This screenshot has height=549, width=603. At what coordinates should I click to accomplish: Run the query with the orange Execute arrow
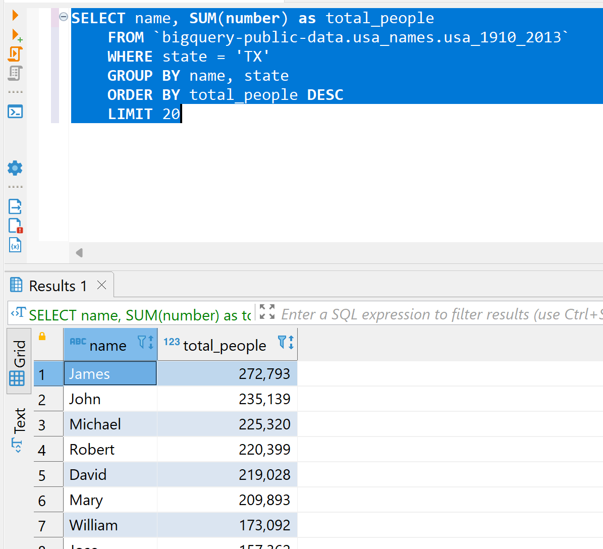15,15
